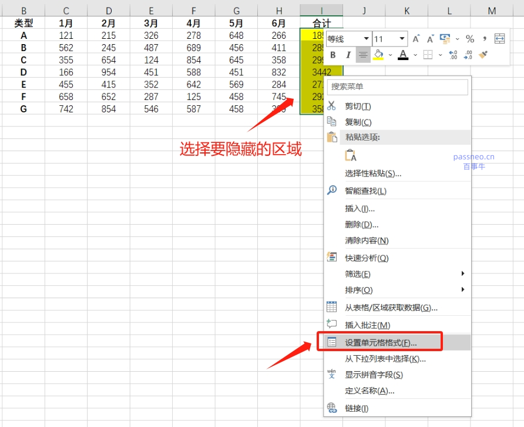This screenshot has width=524, height=427.
Task: Toggle bold formatting
Action: click(333, 55)
